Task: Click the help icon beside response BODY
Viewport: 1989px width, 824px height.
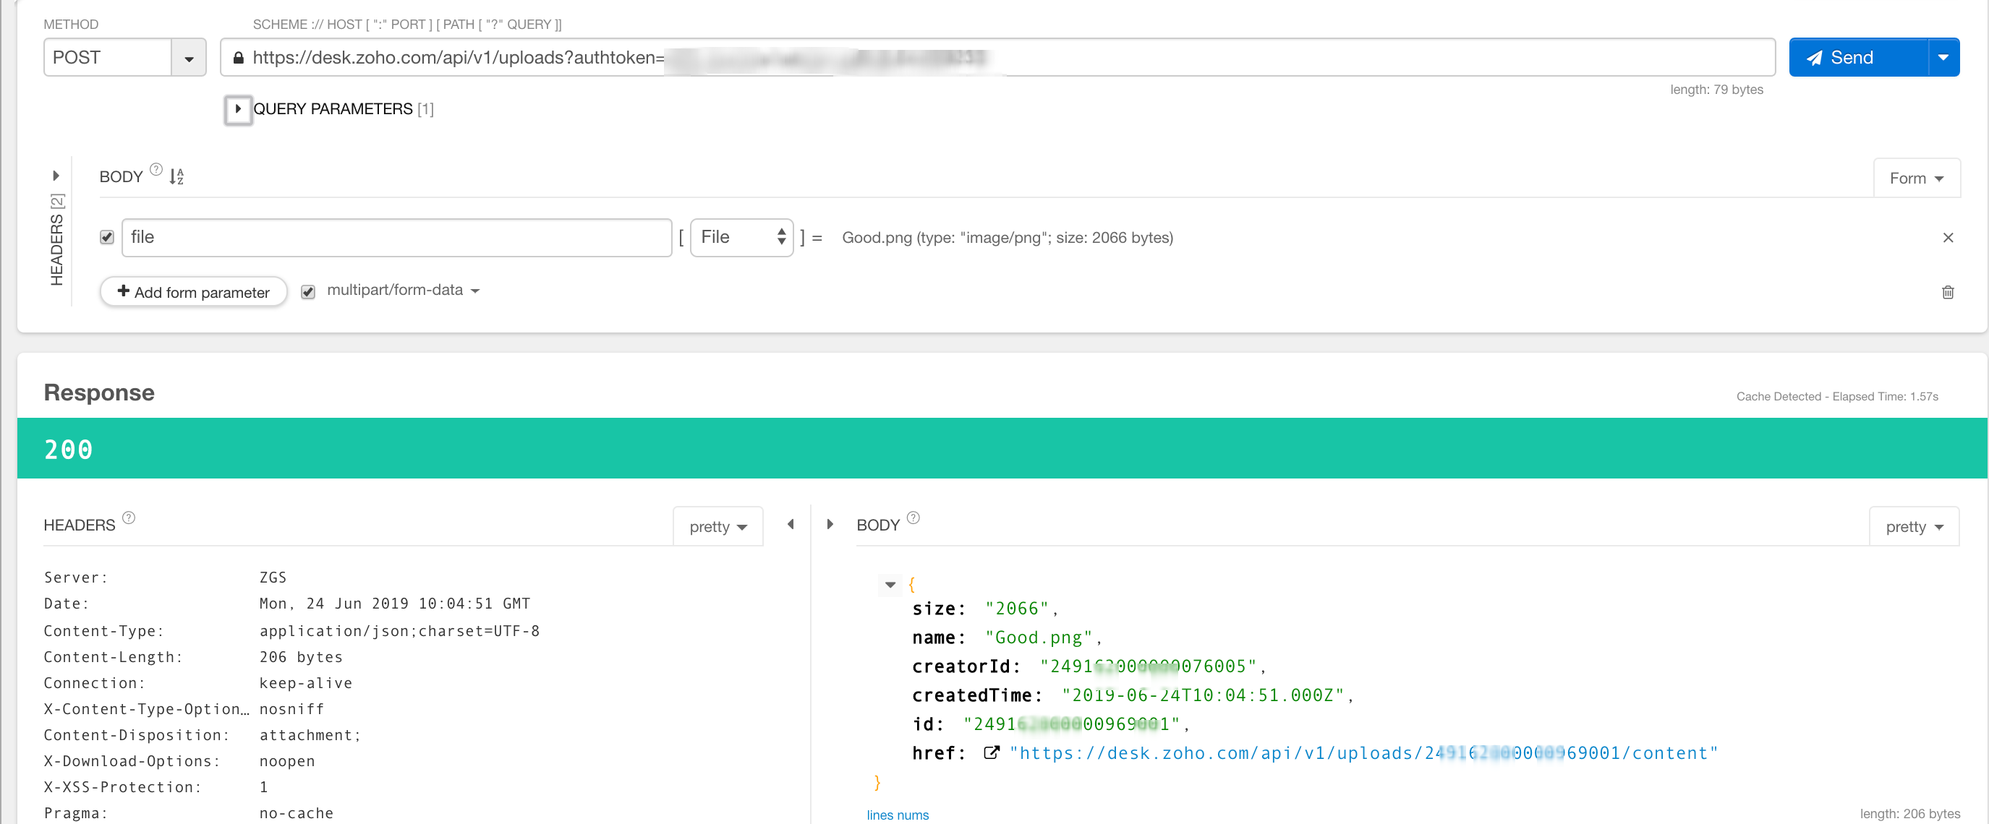Action: tap(913, 518)
